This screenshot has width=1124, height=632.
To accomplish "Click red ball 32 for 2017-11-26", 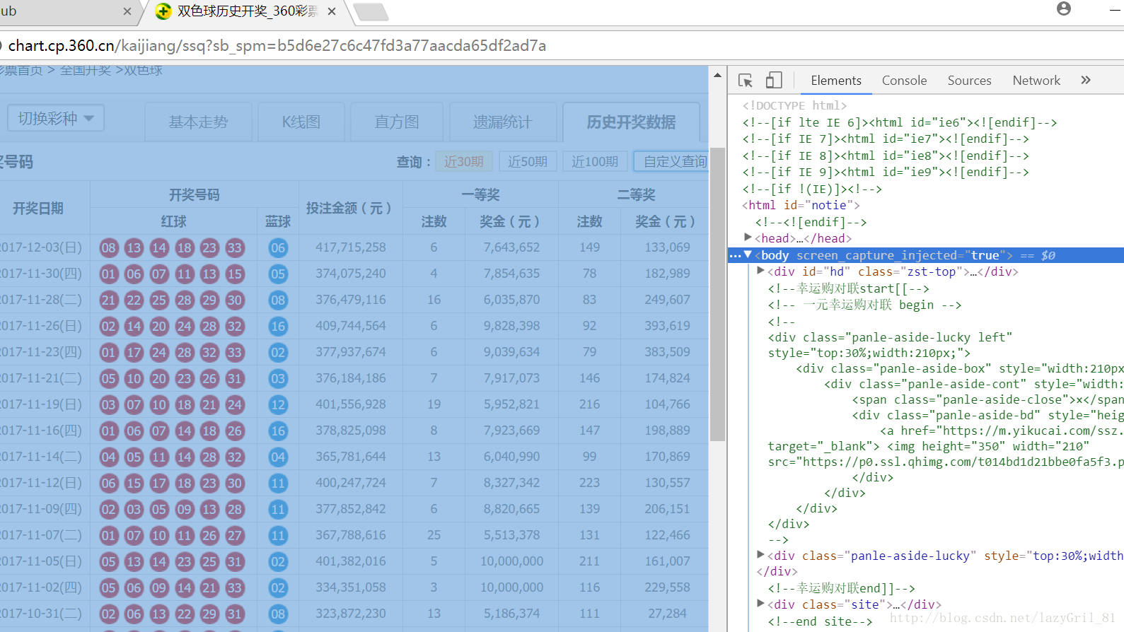I will [x=235, y=327].
